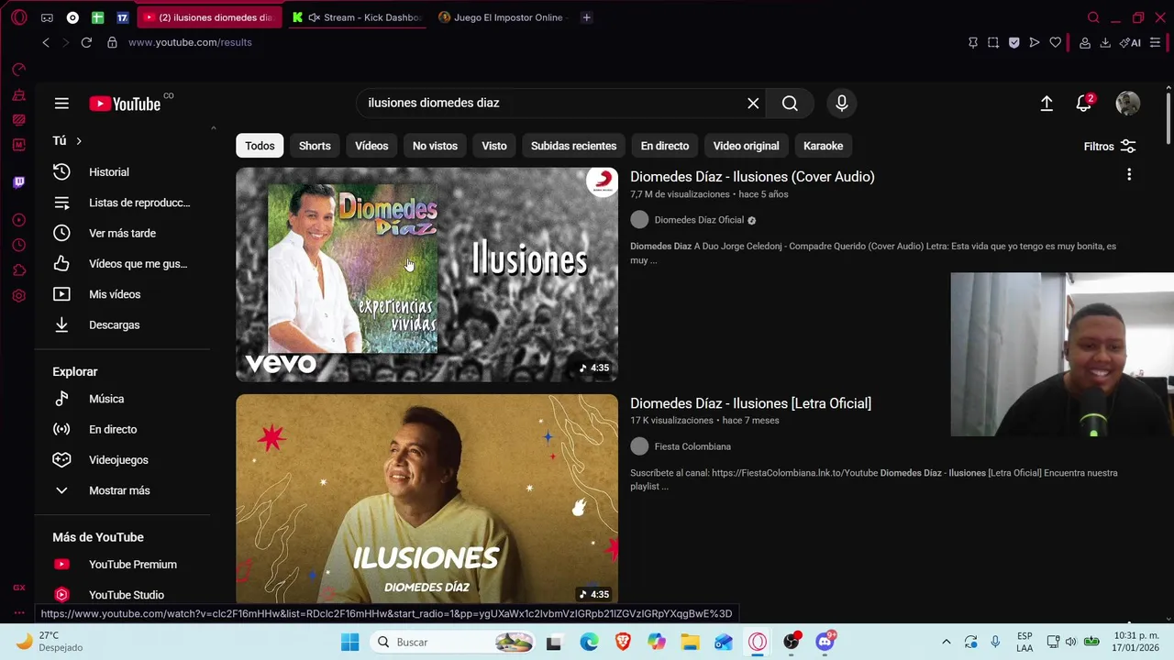
Task: Search tabs with the red magnifier icon
Action: pyautogui.click(x=1093, y=17)
